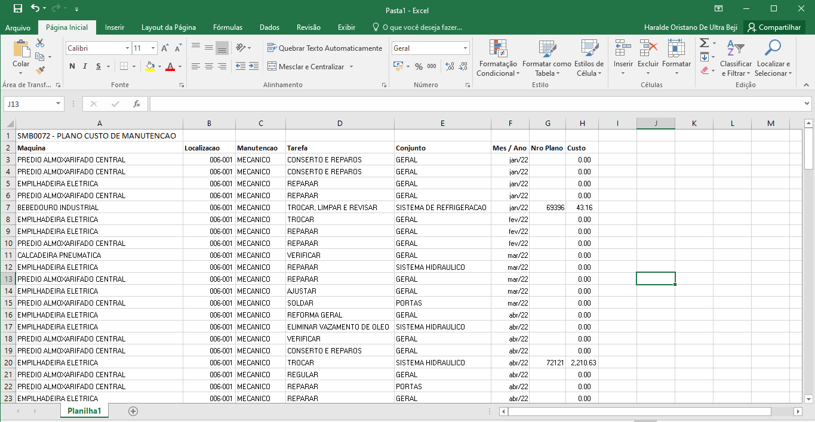The width and height of the screenshot is (815, 422).
Task: Toggle bottom vertical alignment
Action: tap(222, 48)
